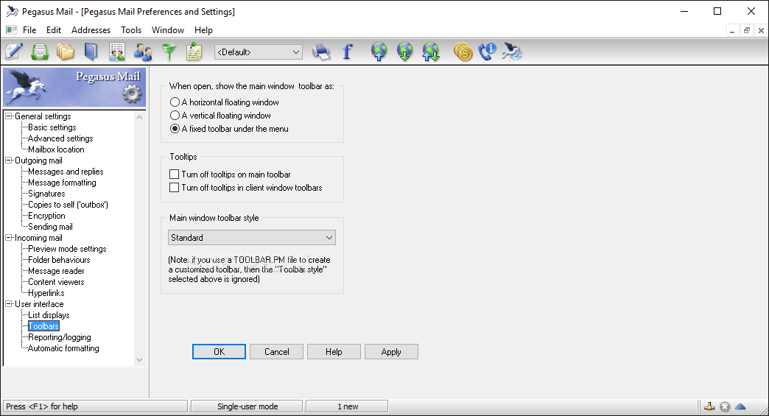Open address books toolbar icon
Viewport: 769px width, 416px height.
point(91,52)
